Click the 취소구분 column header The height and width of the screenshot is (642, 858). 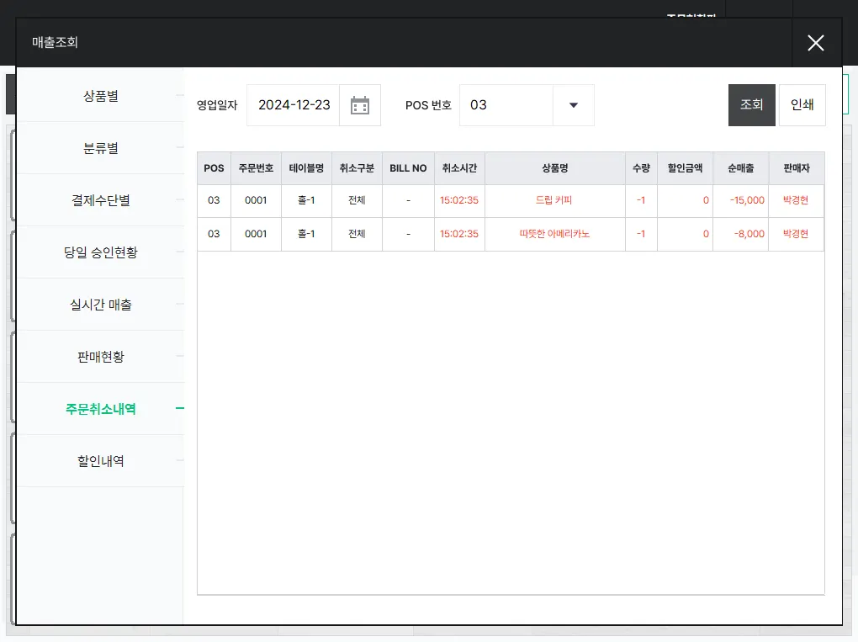[x=357, y=168]
